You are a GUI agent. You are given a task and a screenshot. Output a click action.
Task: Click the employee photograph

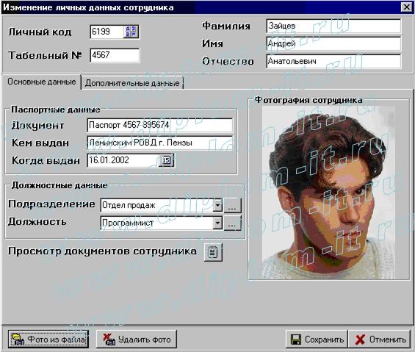coord(328,193)
